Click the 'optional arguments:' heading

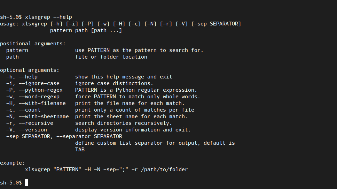point(30,70)
